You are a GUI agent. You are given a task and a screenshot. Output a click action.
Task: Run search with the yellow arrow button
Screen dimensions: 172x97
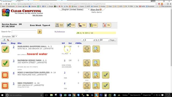pyautogui.click(x=40, y=32)
